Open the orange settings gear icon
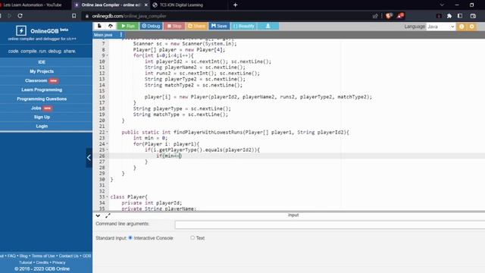Viewport: 485px width, 273px height. [471, 27]
